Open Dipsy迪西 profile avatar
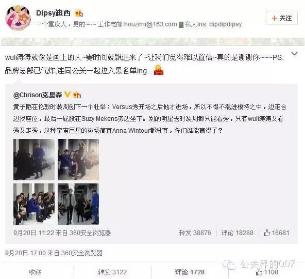This screenshot has width=305, height=279. 18,18
